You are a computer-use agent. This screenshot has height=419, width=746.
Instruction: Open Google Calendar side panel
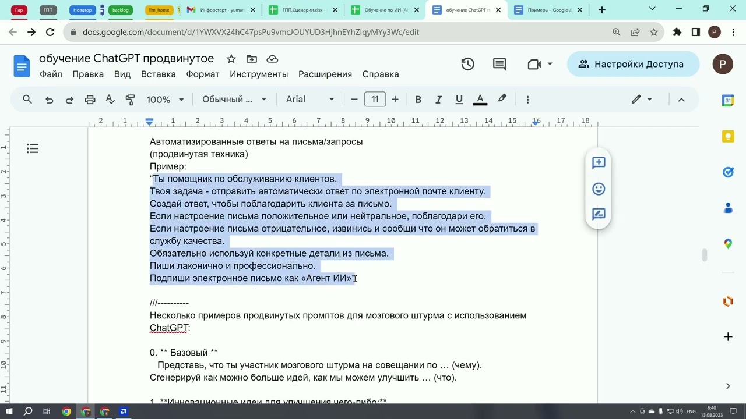point(728,101)
